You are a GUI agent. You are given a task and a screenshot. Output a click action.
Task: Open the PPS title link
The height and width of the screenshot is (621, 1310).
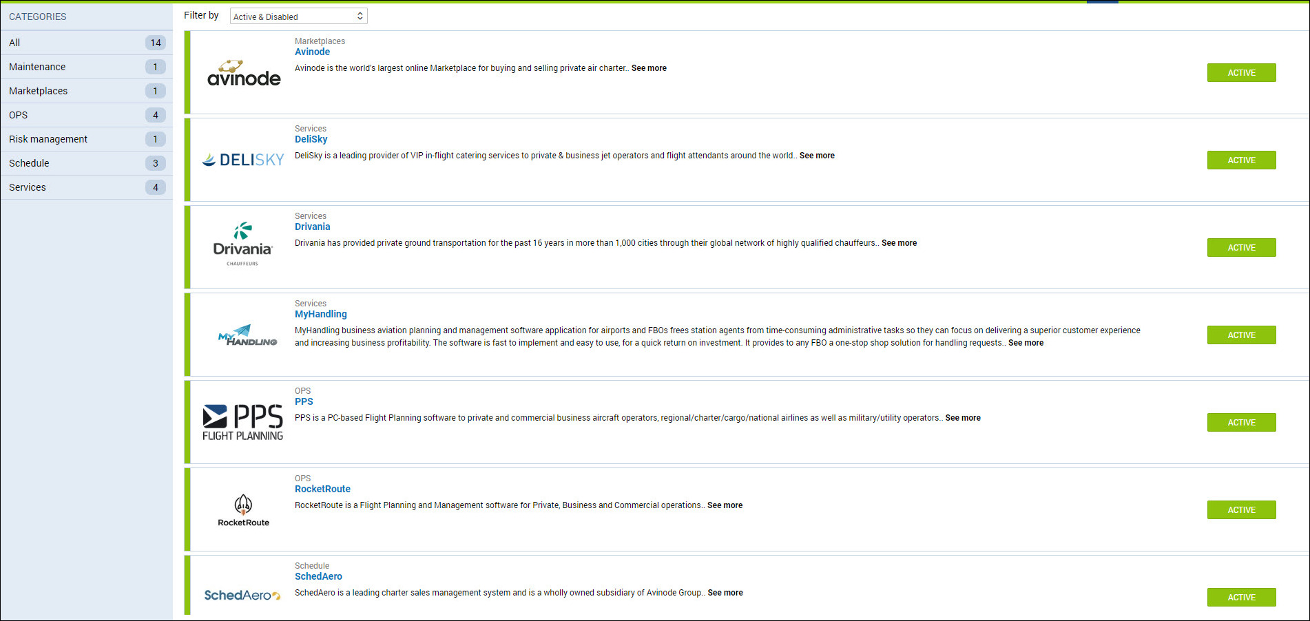(x=304, y=401)
